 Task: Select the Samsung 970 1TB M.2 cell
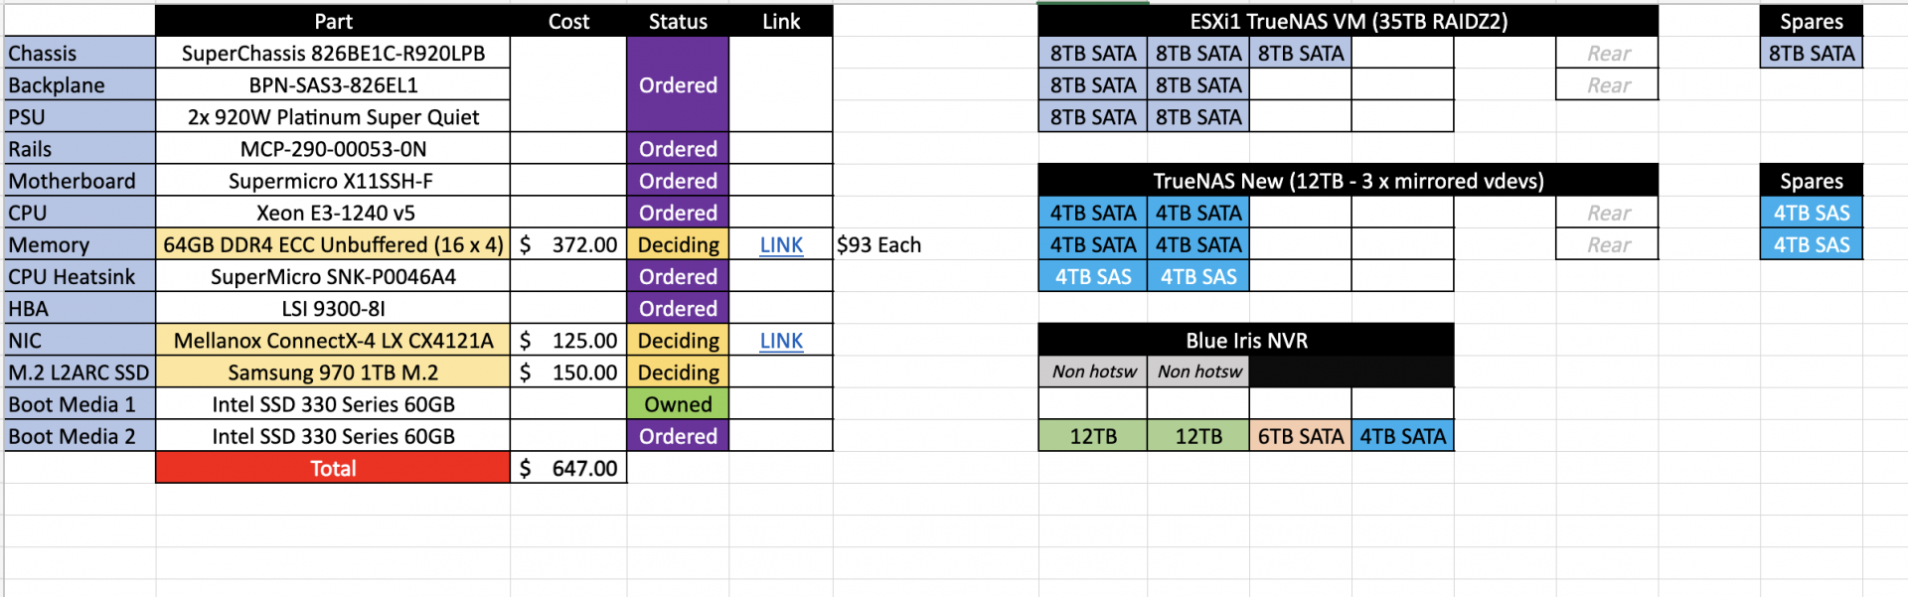(333, 373)
